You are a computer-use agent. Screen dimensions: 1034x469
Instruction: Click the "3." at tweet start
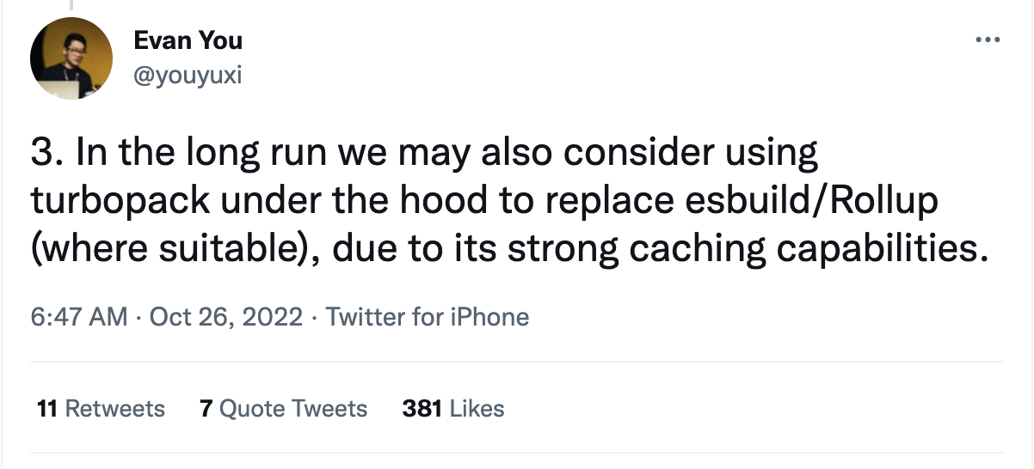[x=46, y=154]
